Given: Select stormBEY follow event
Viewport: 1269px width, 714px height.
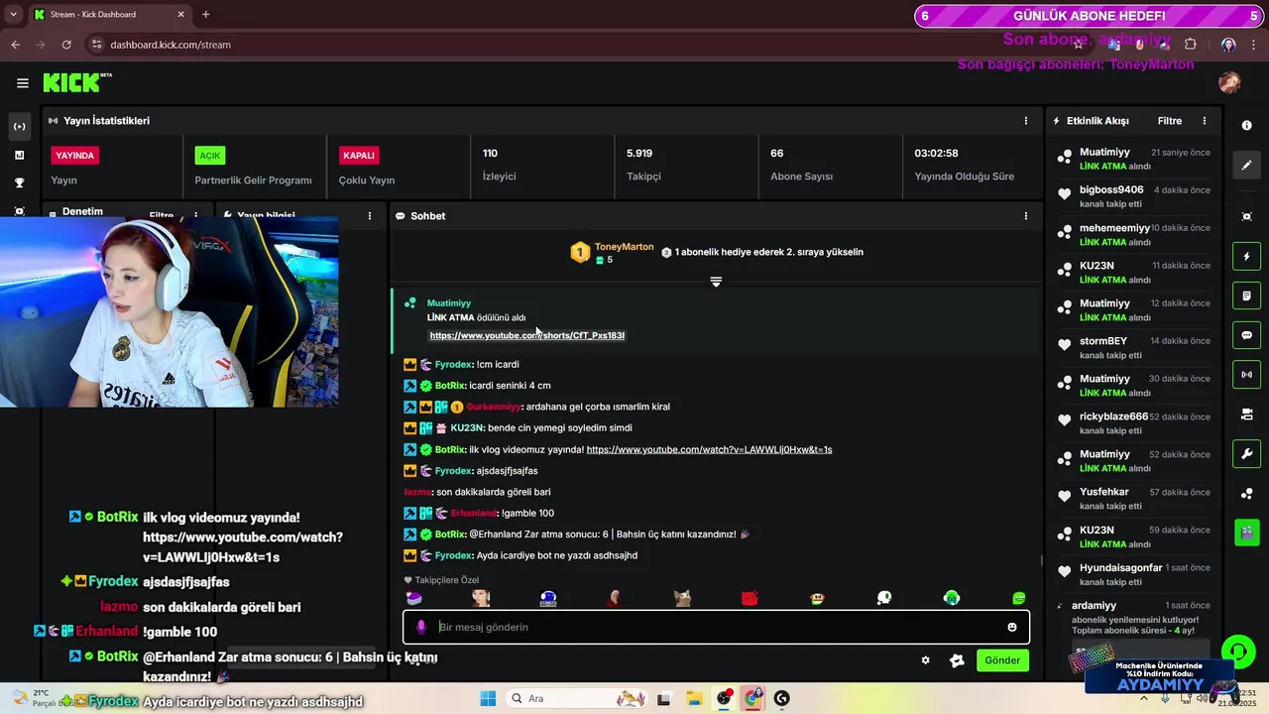Looking at the screenshot, I should click(1134, 348).
